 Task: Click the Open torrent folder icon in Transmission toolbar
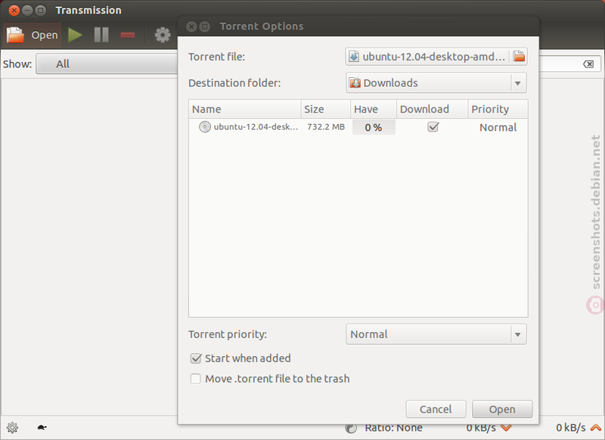[x=15, y=35]
